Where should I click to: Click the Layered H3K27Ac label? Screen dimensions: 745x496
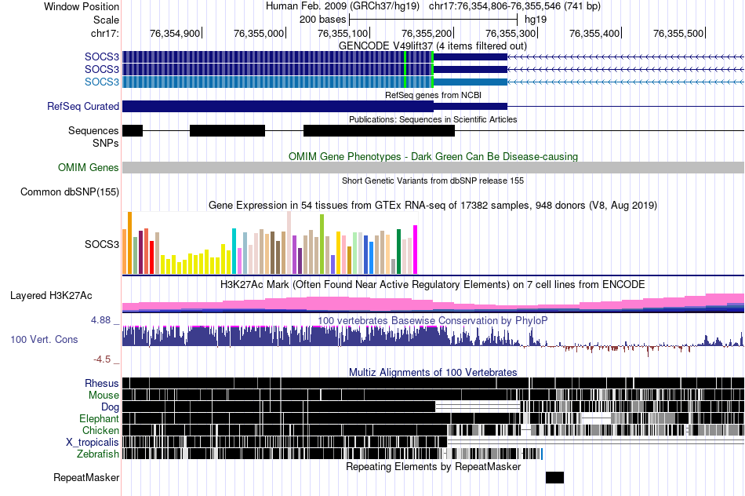51,296
